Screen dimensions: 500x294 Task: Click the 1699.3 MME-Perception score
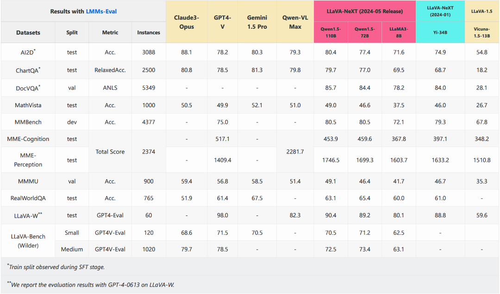click(x=365, y=160)
